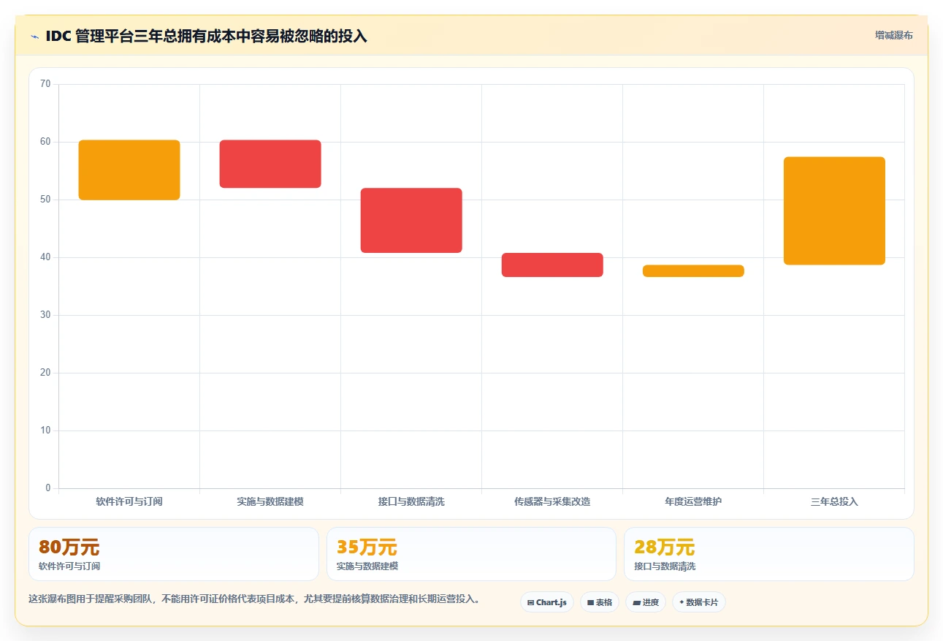Click the 增减瀑布 label in header
Image resolution: width=943 pixels, height=641 pixels.
[x=894, y=35]
